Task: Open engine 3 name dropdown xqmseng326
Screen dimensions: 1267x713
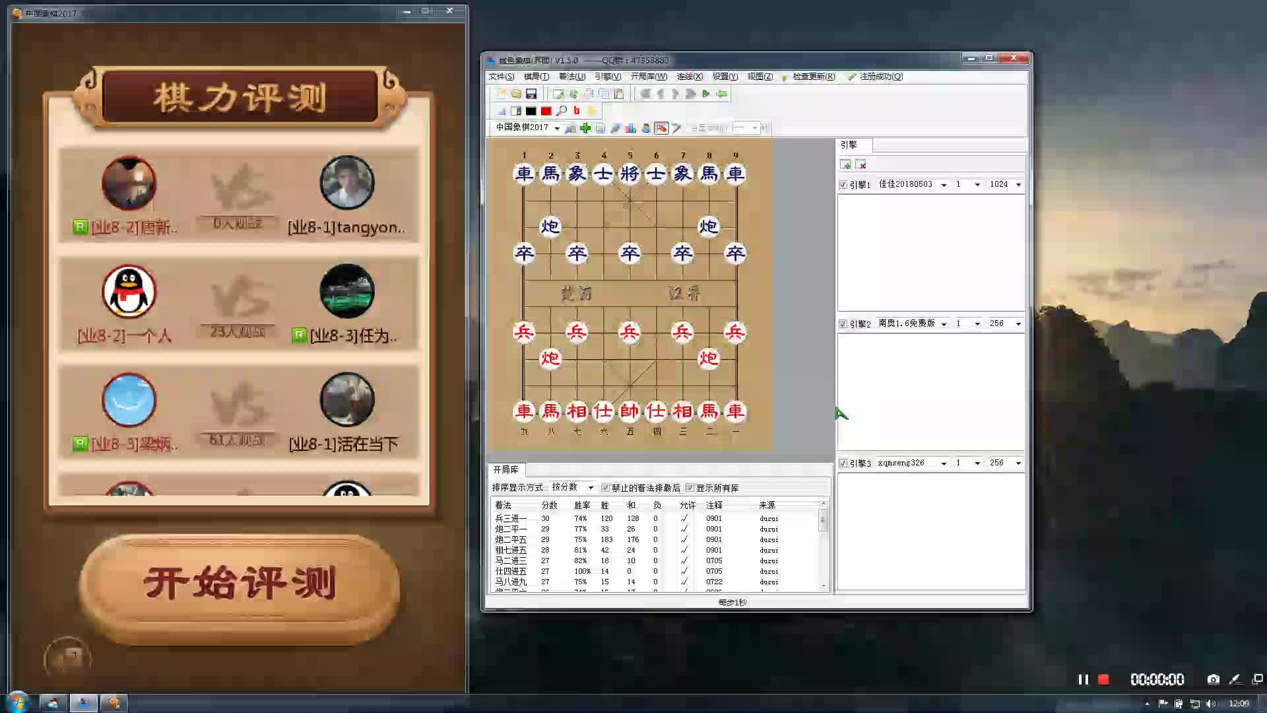Action: coord(944,463)
